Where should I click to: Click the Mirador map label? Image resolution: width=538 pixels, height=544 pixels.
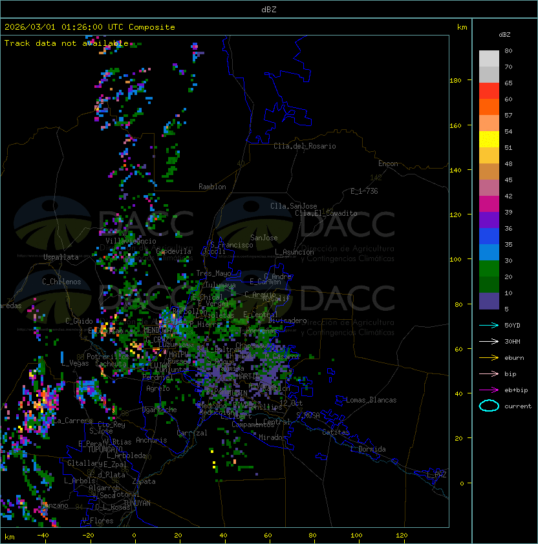coord(272,437)
